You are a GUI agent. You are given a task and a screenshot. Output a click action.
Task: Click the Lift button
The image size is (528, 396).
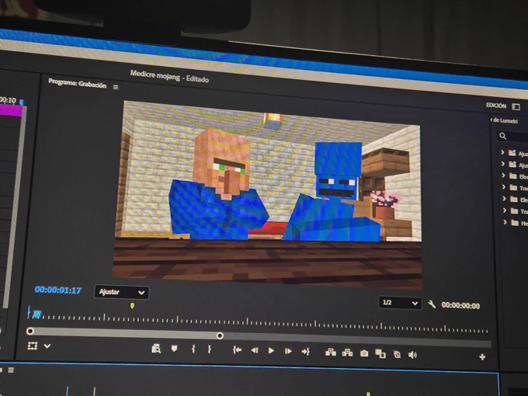(331, 353)
